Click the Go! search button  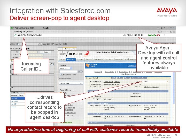80,72
